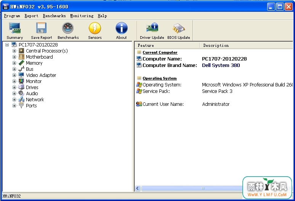Open the Monitoring menu
Screen dimensions: 295x201
tap(82, 16)
